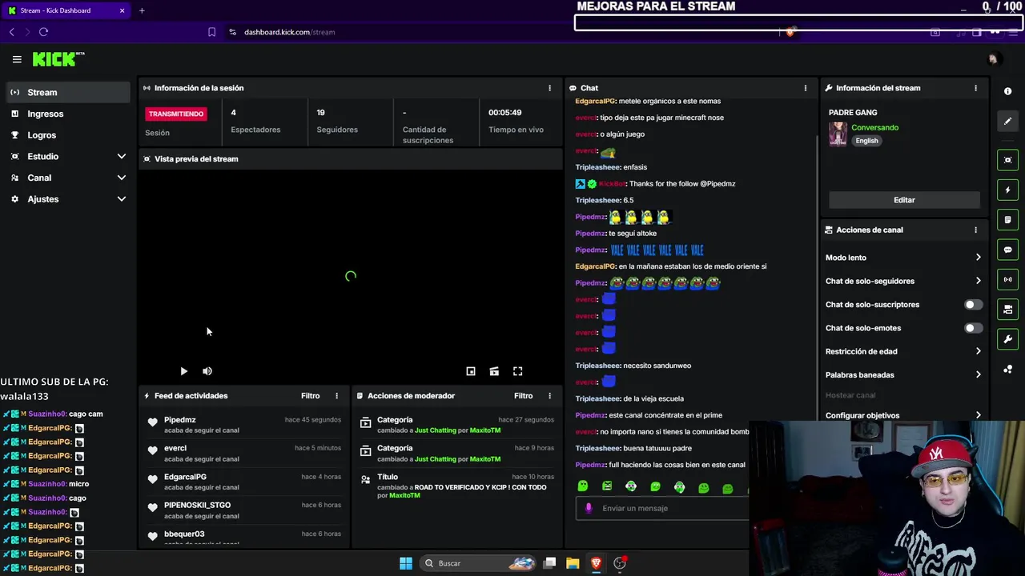Click the profile avatar in the top-right
1025x576 pixels.
pos(993,59)
